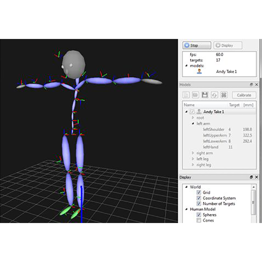This screenshot has height=262, width=262.
Task: Expand the right leg node
Action: click(x=193, y=165)
